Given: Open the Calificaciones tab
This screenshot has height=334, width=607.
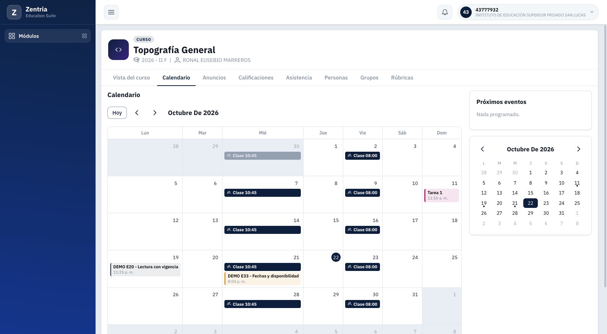Looking at the screenshot, I should [256, 78].
